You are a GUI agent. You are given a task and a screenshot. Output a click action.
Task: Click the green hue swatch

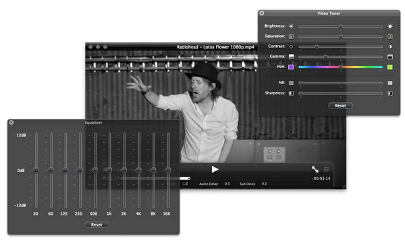[x=390, y=67]
